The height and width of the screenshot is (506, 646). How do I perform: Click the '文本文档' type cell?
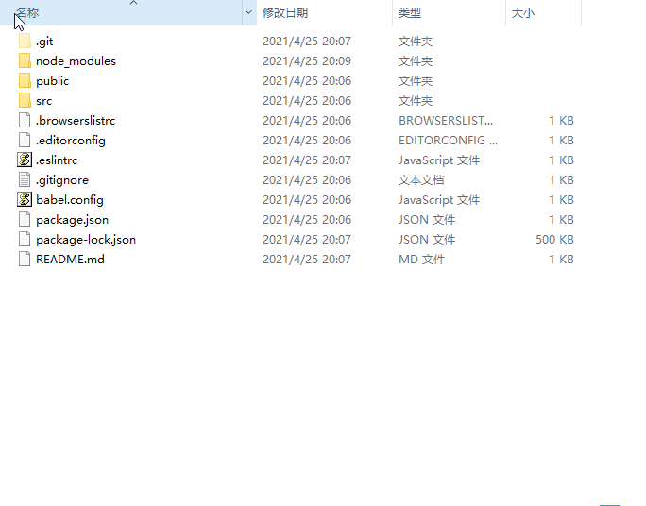[421, 180]
